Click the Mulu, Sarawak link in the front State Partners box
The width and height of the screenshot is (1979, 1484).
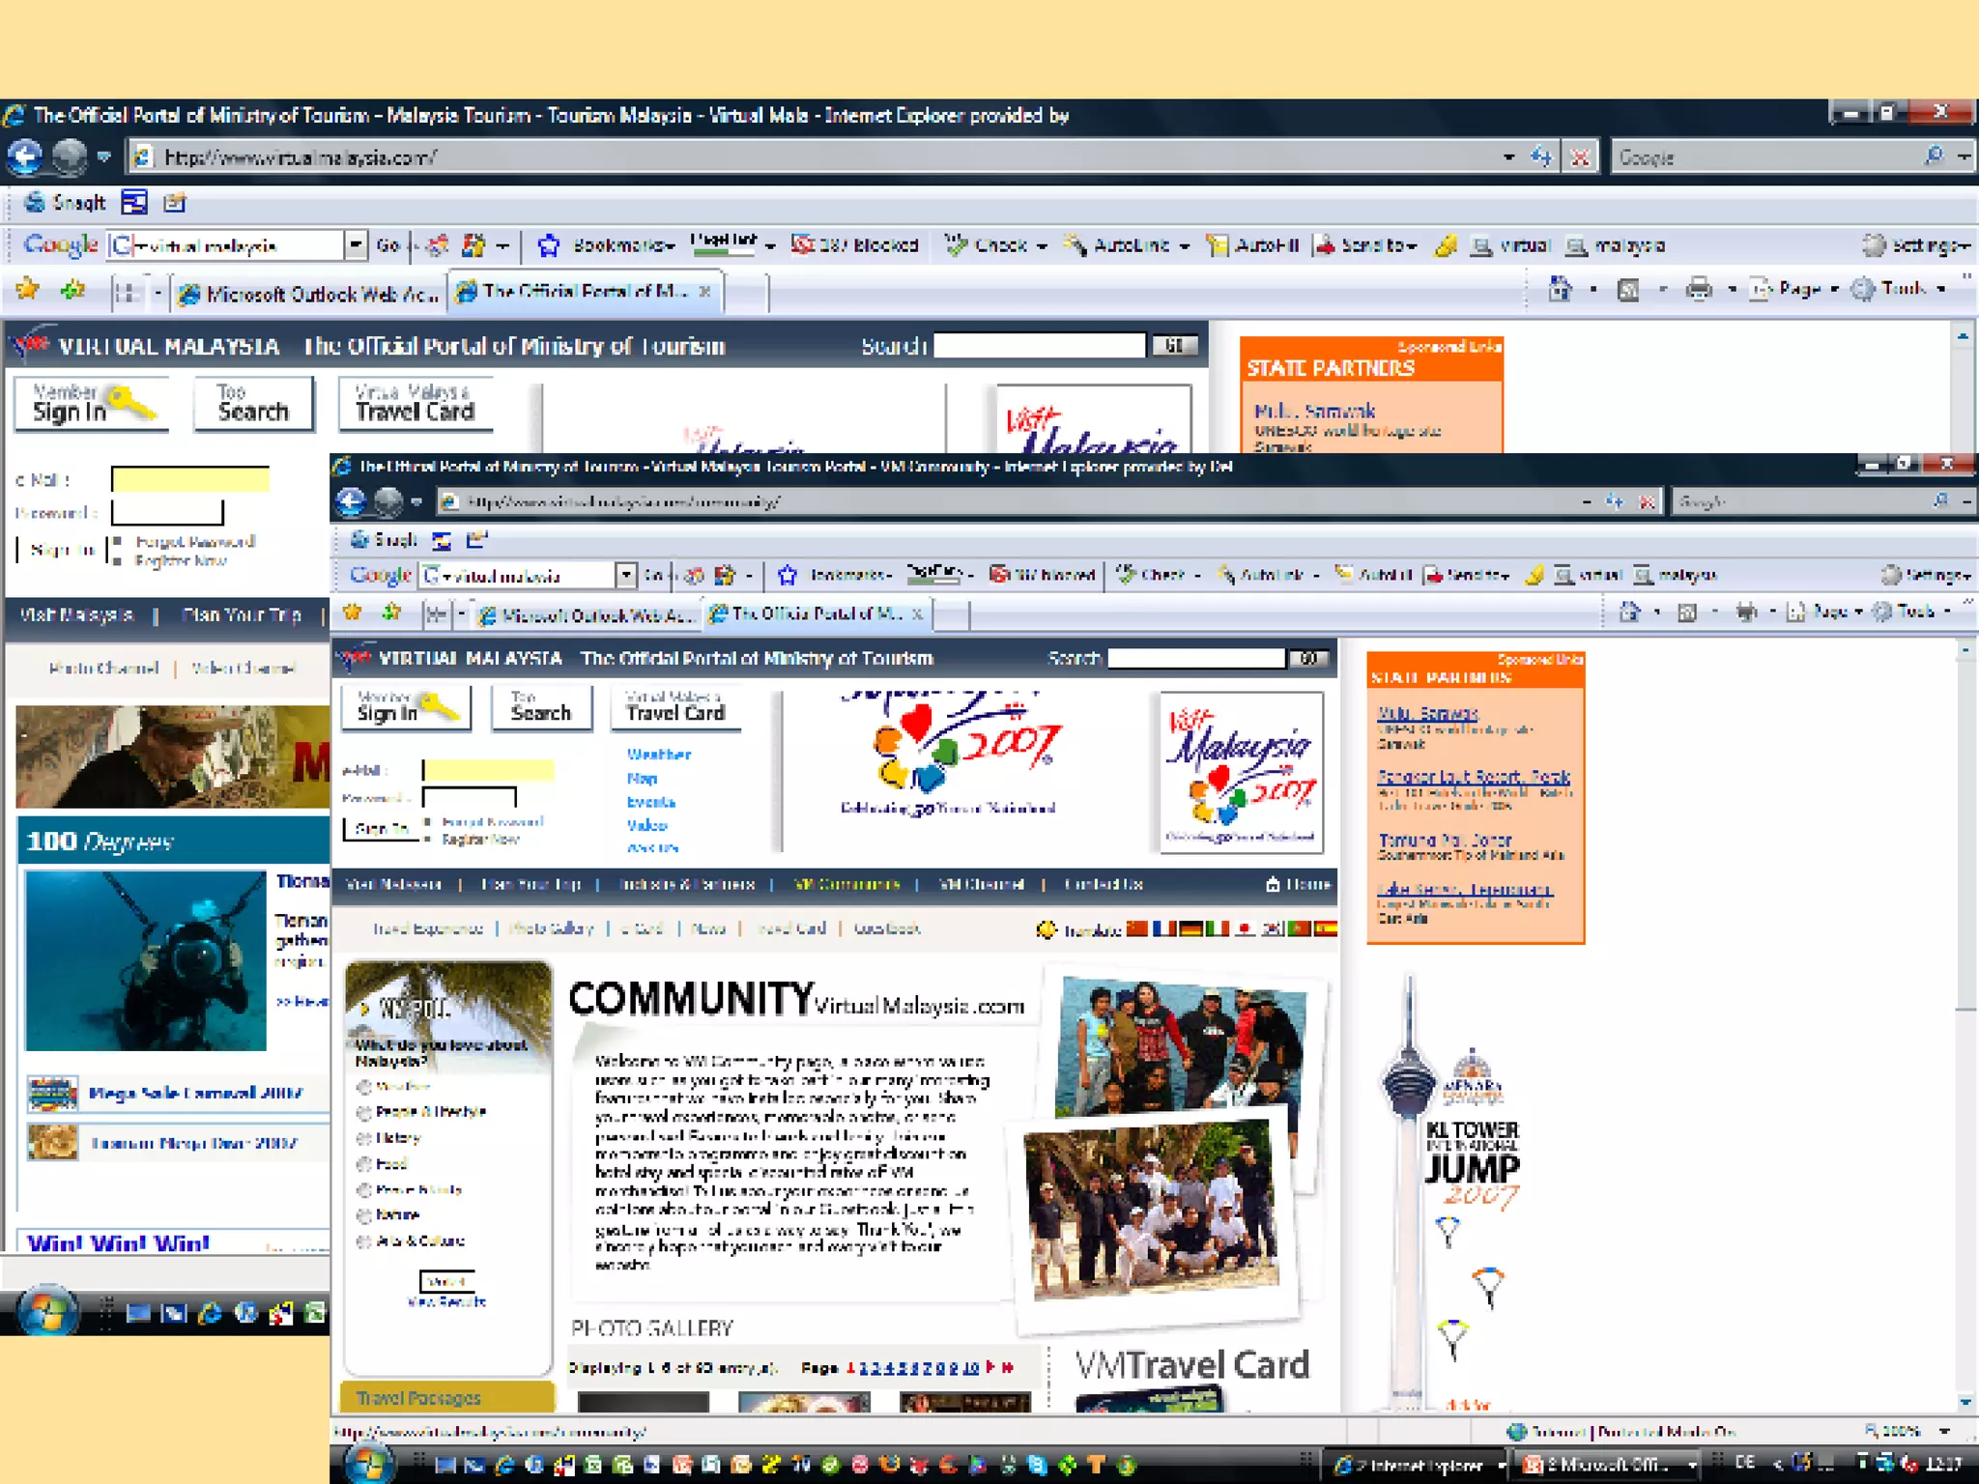click(x=1427, y=713)
